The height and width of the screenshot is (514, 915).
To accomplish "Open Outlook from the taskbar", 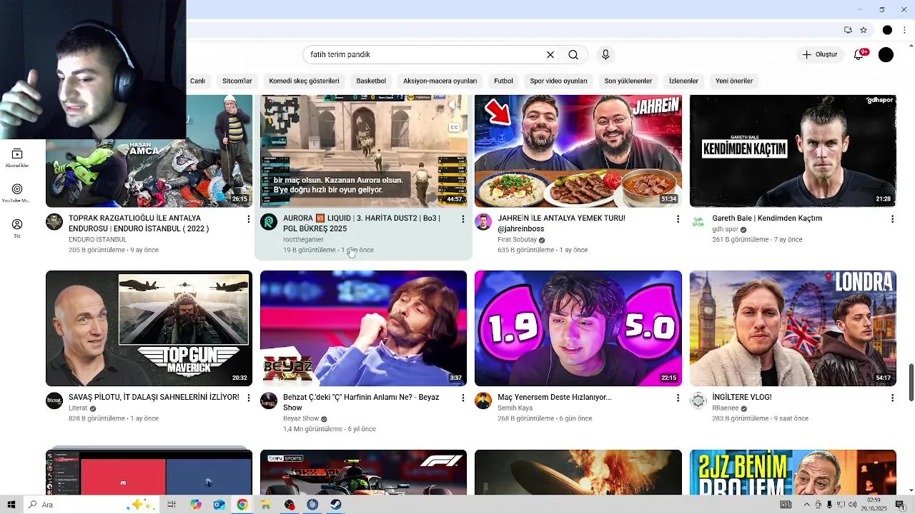I will pyautogui.click(x=219, y=505).
